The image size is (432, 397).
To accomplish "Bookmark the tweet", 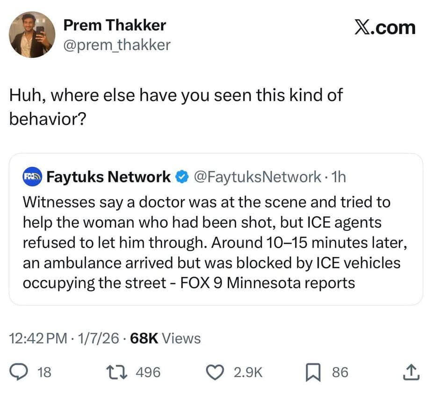I will click(313, 372).
